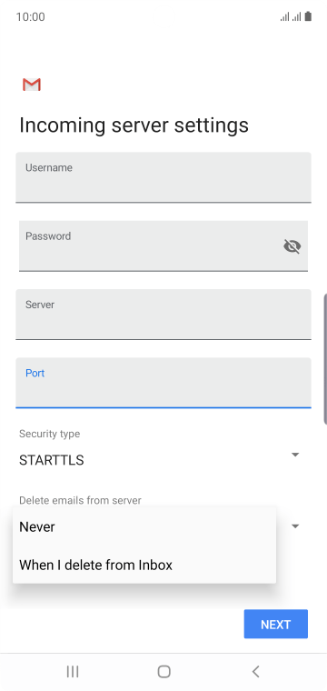Image resolution: width=327 pixels, height=691 pixels.
Task: Open recent apps from navigation bar
Action: [73, 671]
